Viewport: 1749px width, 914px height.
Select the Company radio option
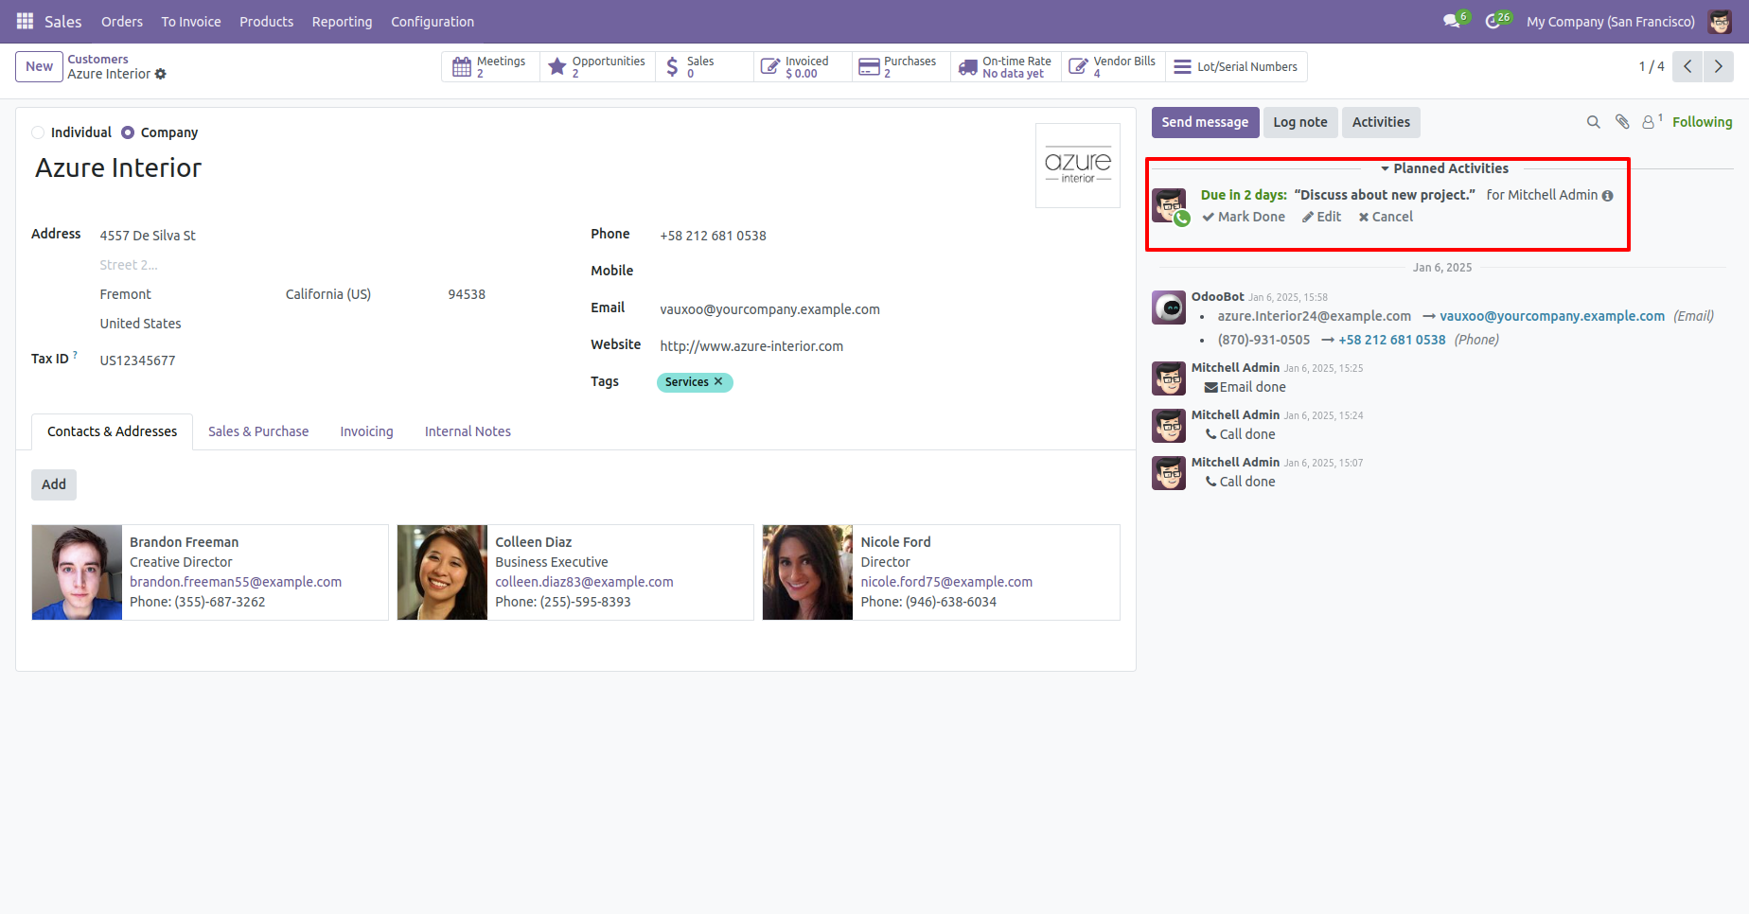128,132
